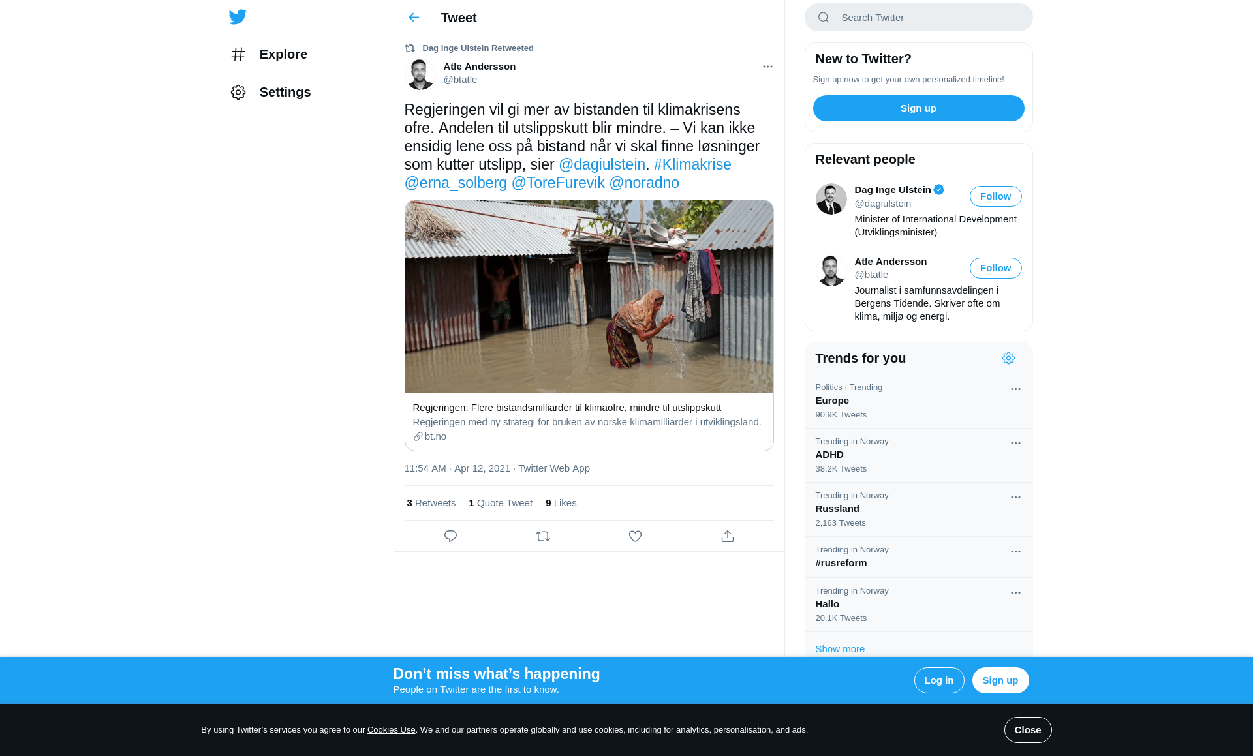This screenshot has height=756, width=1253.
Task: Like the tweet with the heart icon
Action: pos(635,536)
